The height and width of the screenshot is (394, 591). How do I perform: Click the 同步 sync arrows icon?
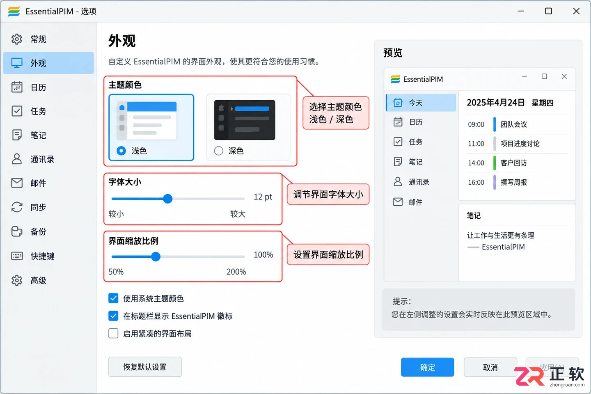17,207
